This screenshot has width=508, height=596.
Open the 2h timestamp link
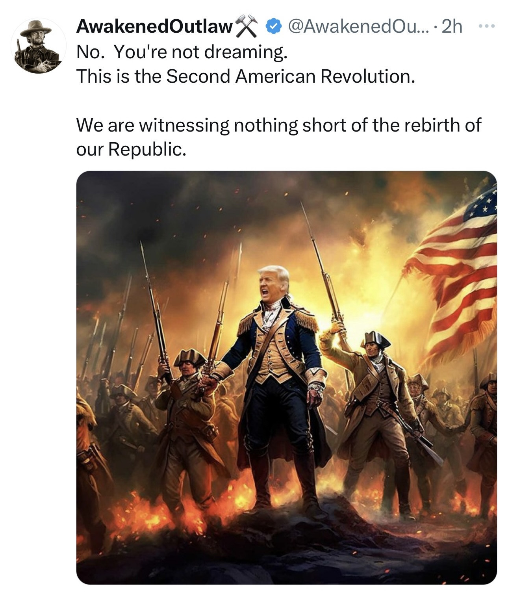[452, 27]
